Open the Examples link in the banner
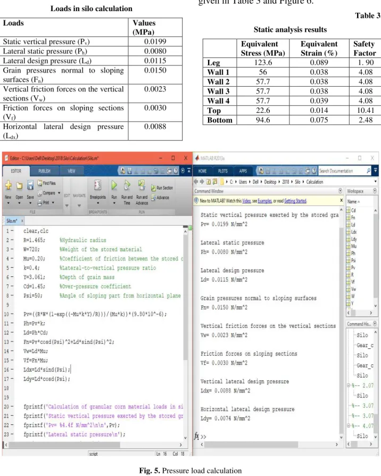Viewport: 381px width, 476px height. 264,201
